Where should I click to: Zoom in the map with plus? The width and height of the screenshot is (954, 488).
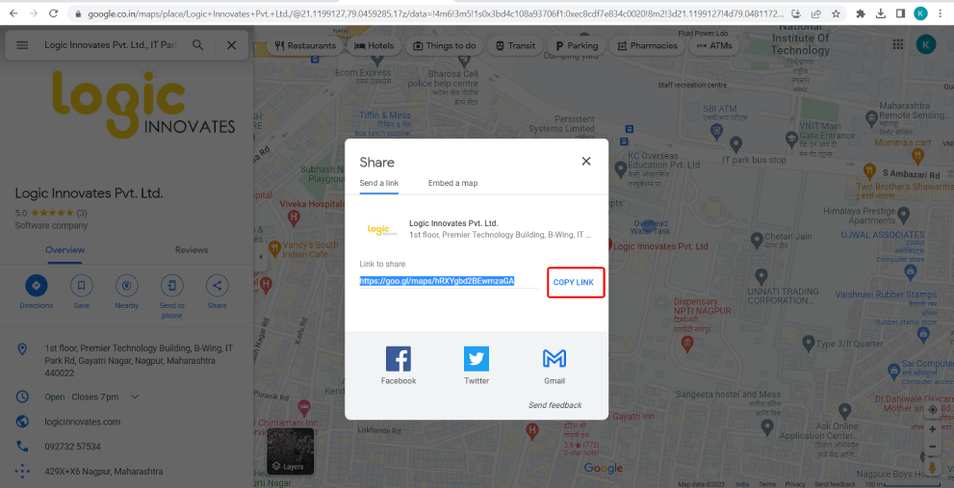pyautogui.click(x=933, y=429)
